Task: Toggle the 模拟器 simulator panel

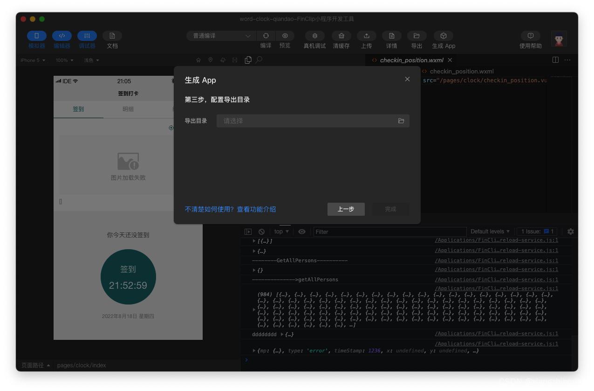Action: (x=37, y=36)
